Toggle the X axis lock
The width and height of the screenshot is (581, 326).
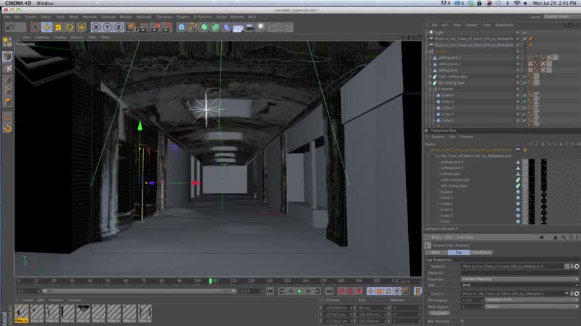[x=96, y=27]
